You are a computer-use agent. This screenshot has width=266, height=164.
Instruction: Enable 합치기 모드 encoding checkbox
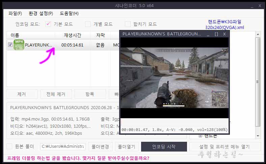tap(128, 24)
